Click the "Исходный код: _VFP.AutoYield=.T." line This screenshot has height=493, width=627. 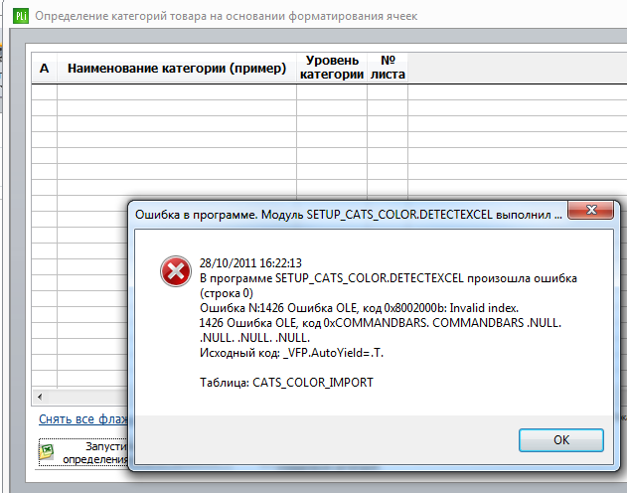coord(291,353)
